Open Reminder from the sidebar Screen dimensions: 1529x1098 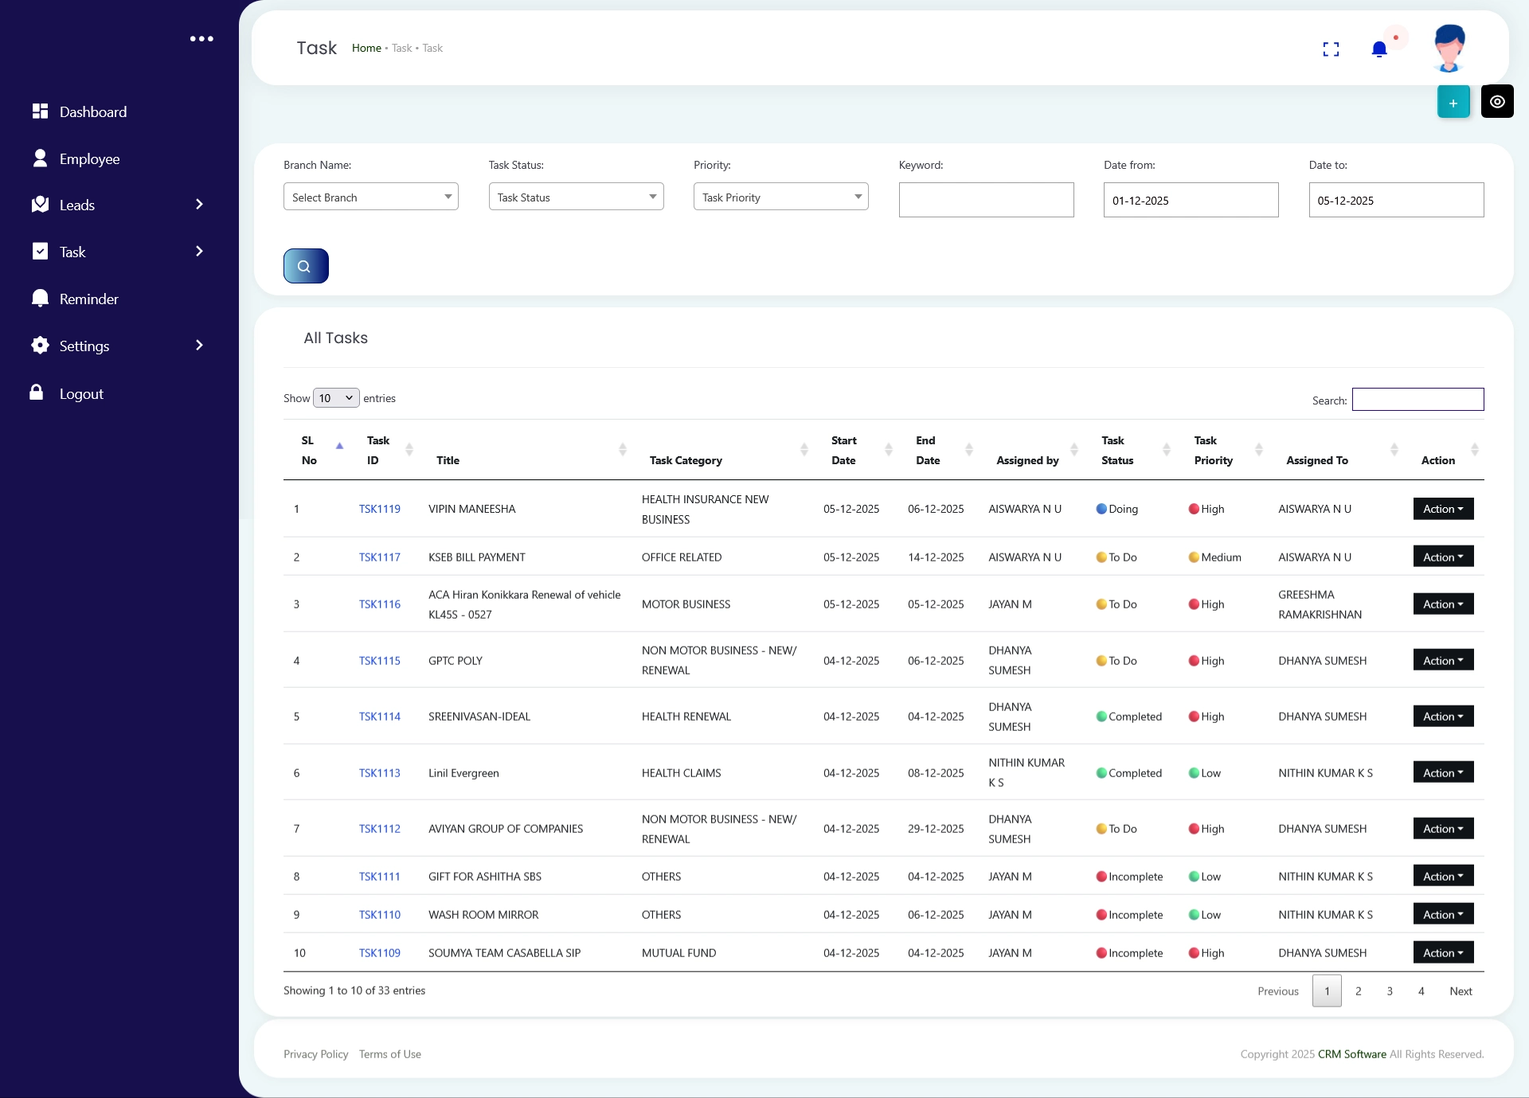coord(88,299)
